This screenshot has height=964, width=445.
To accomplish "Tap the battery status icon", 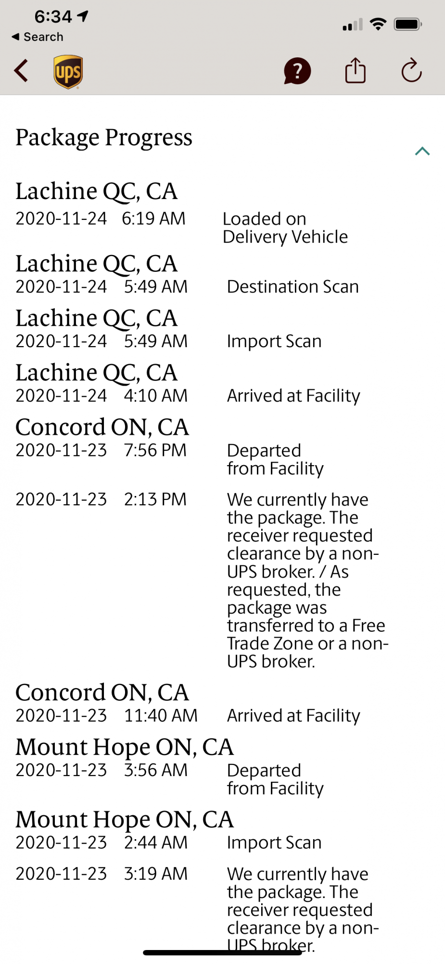I will pyautogui.click(x=407, y=24).
